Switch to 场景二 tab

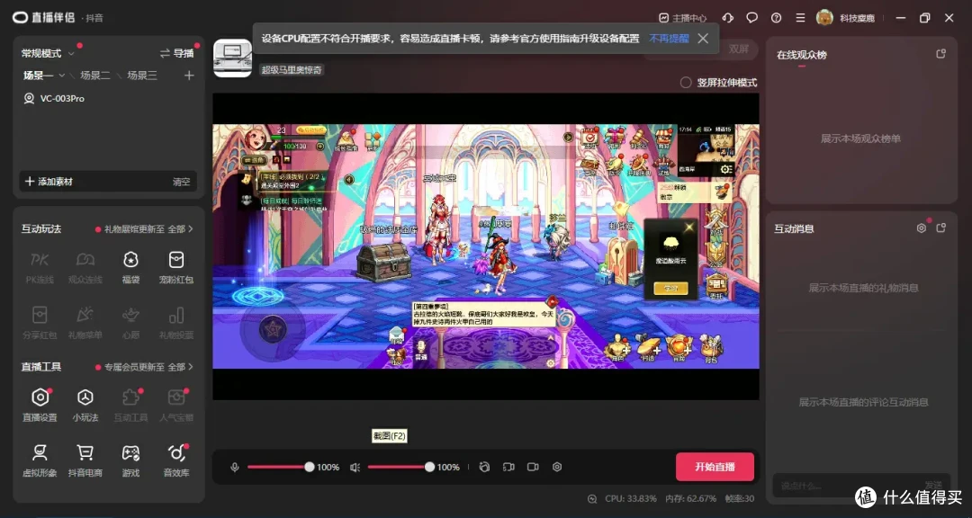(95, 76)
